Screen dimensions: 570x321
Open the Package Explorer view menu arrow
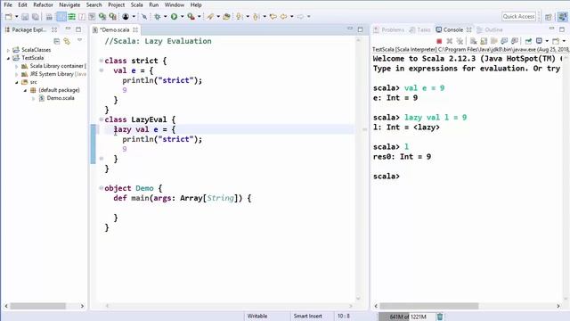click(79, 40)
